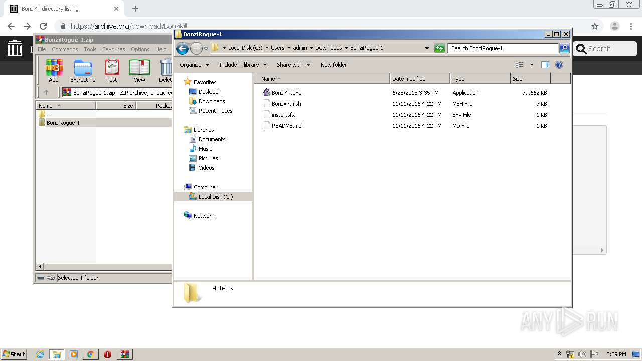Open the Share with dropdown

(293, 65)
